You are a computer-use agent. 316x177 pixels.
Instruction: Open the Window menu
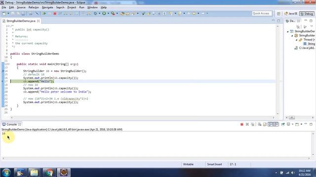tap(92, 7)
